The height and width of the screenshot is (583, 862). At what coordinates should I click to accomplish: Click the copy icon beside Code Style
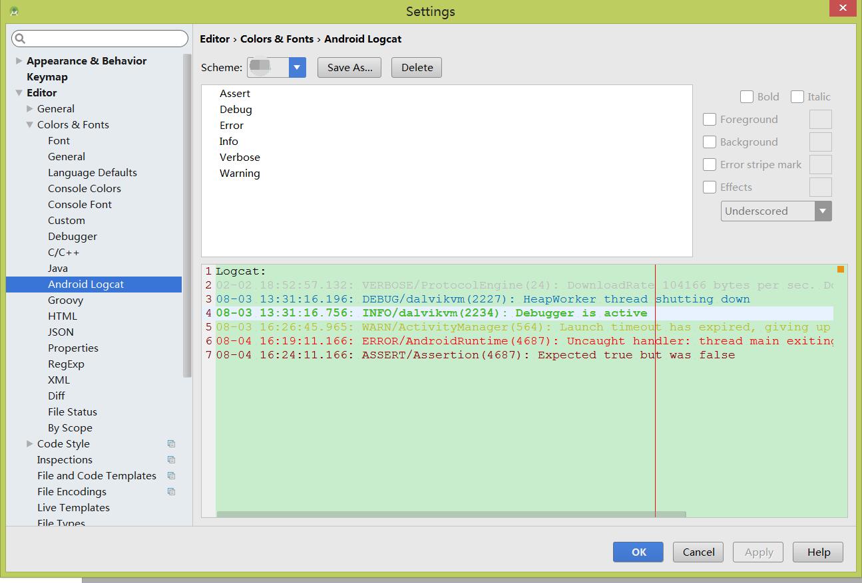171,444
